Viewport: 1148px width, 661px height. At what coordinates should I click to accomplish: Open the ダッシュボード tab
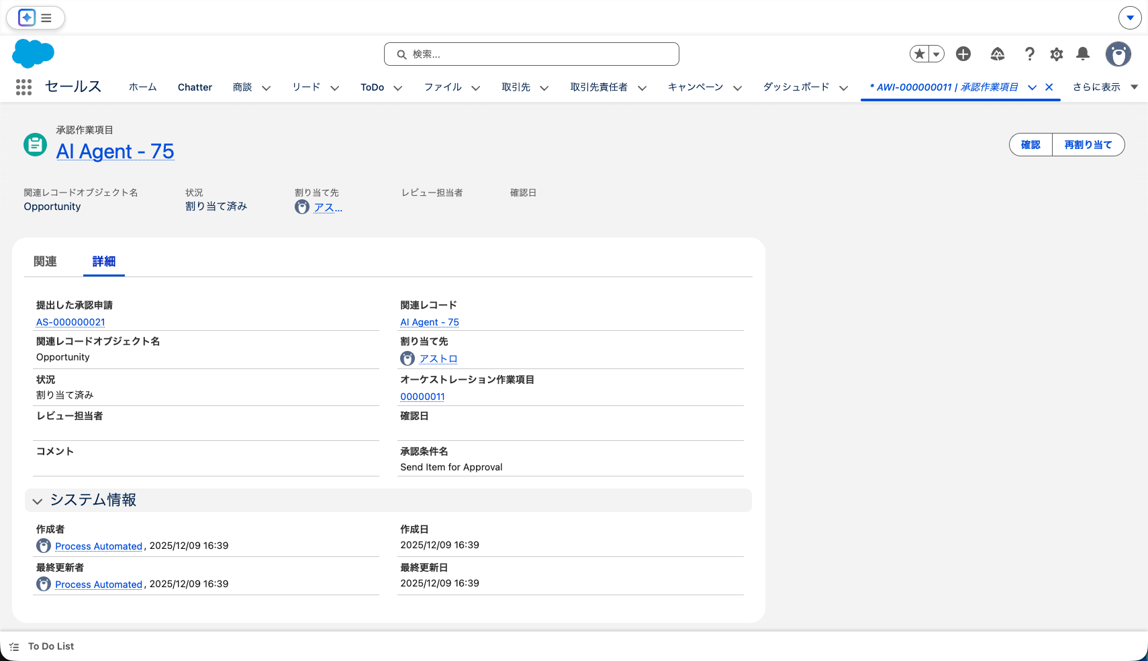pyautogui.click(x=796, y=87)
